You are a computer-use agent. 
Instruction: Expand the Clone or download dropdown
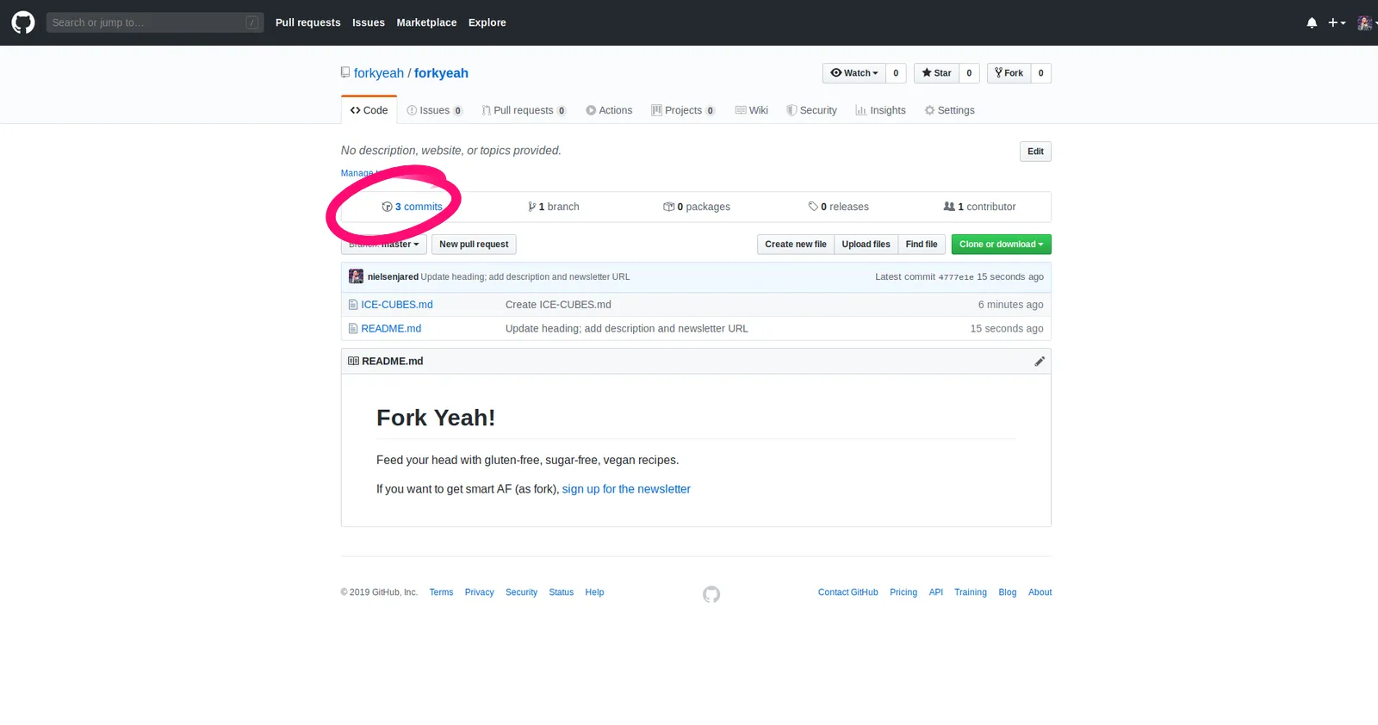[x=1002, y=245]
